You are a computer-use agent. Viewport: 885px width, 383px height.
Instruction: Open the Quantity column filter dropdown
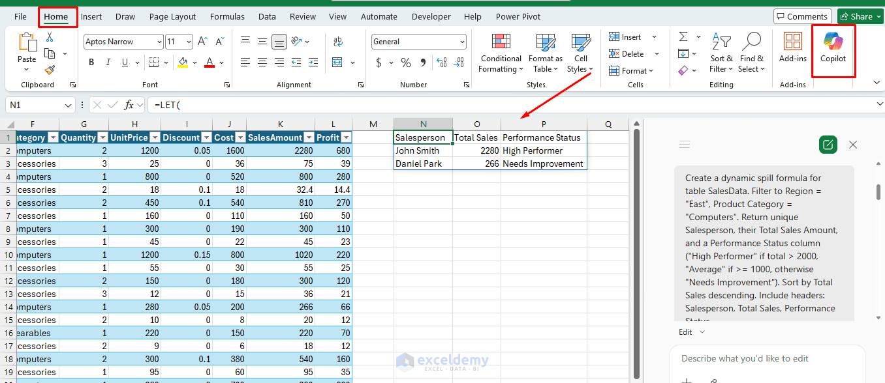102,137
